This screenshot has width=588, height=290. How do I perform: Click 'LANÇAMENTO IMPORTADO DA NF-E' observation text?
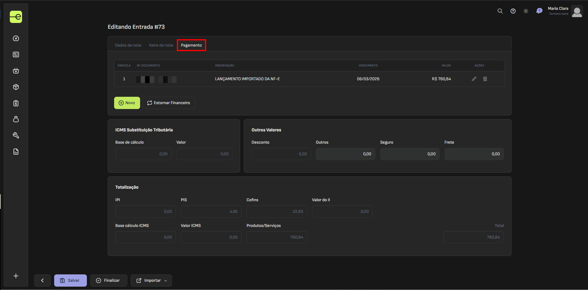(247, 79)
